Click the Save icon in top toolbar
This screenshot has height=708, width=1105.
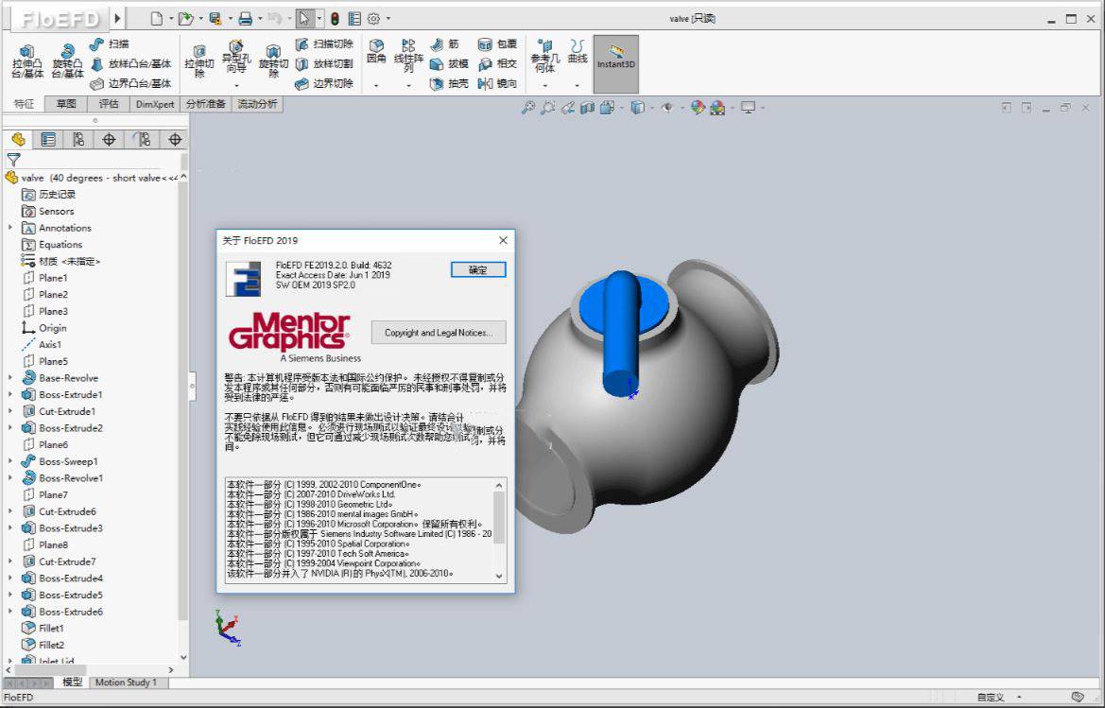click(x=216, y=19)
